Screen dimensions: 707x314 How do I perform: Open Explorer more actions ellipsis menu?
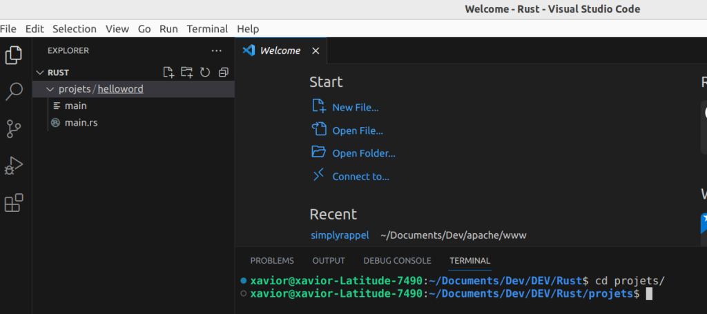point(216,51)
